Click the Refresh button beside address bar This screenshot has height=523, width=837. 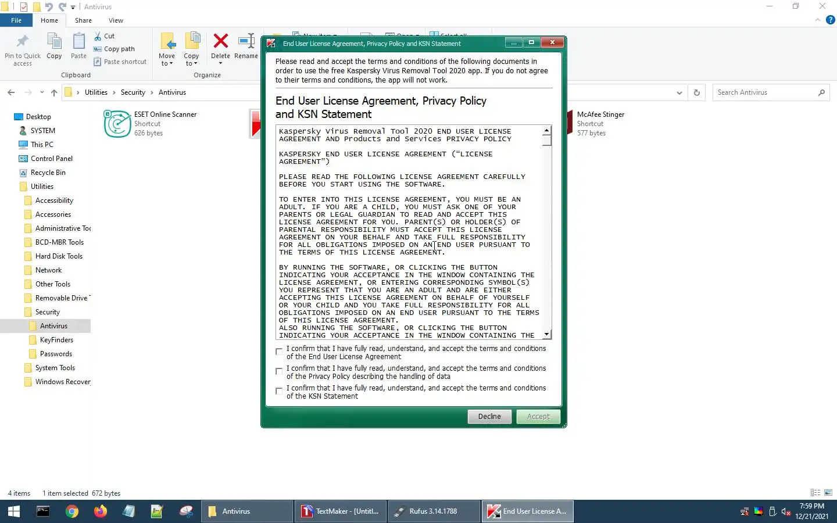696,92
